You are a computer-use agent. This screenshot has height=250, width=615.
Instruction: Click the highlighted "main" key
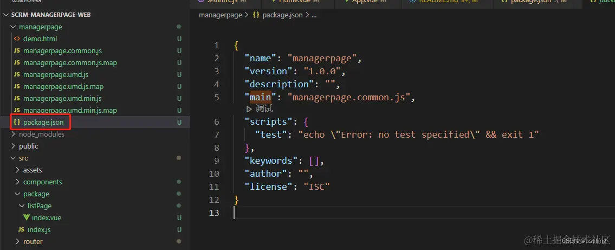click(261, 97)
